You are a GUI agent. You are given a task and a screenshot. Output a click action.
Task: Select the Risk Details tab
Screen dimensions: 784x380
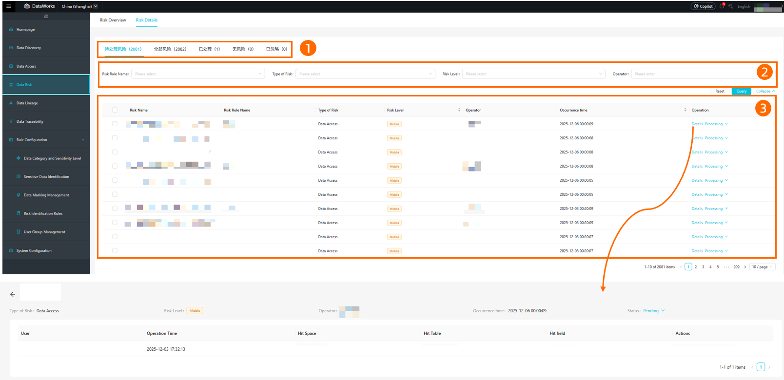click(x=147, y=20)
